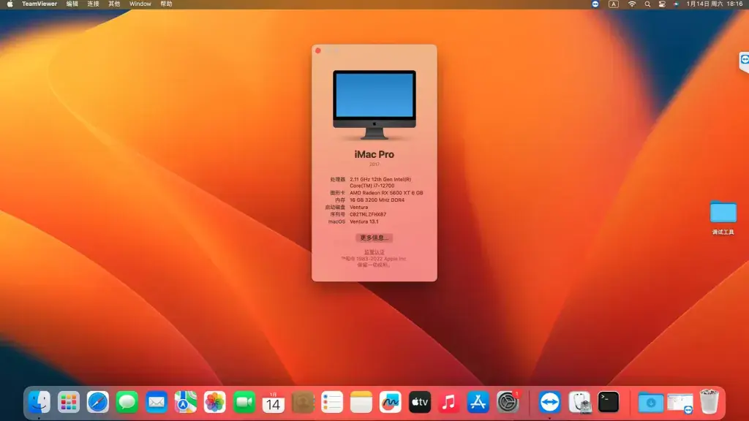Open Trash in the dock
This screenshot has height=421, width=749.
tap(710, 402)
